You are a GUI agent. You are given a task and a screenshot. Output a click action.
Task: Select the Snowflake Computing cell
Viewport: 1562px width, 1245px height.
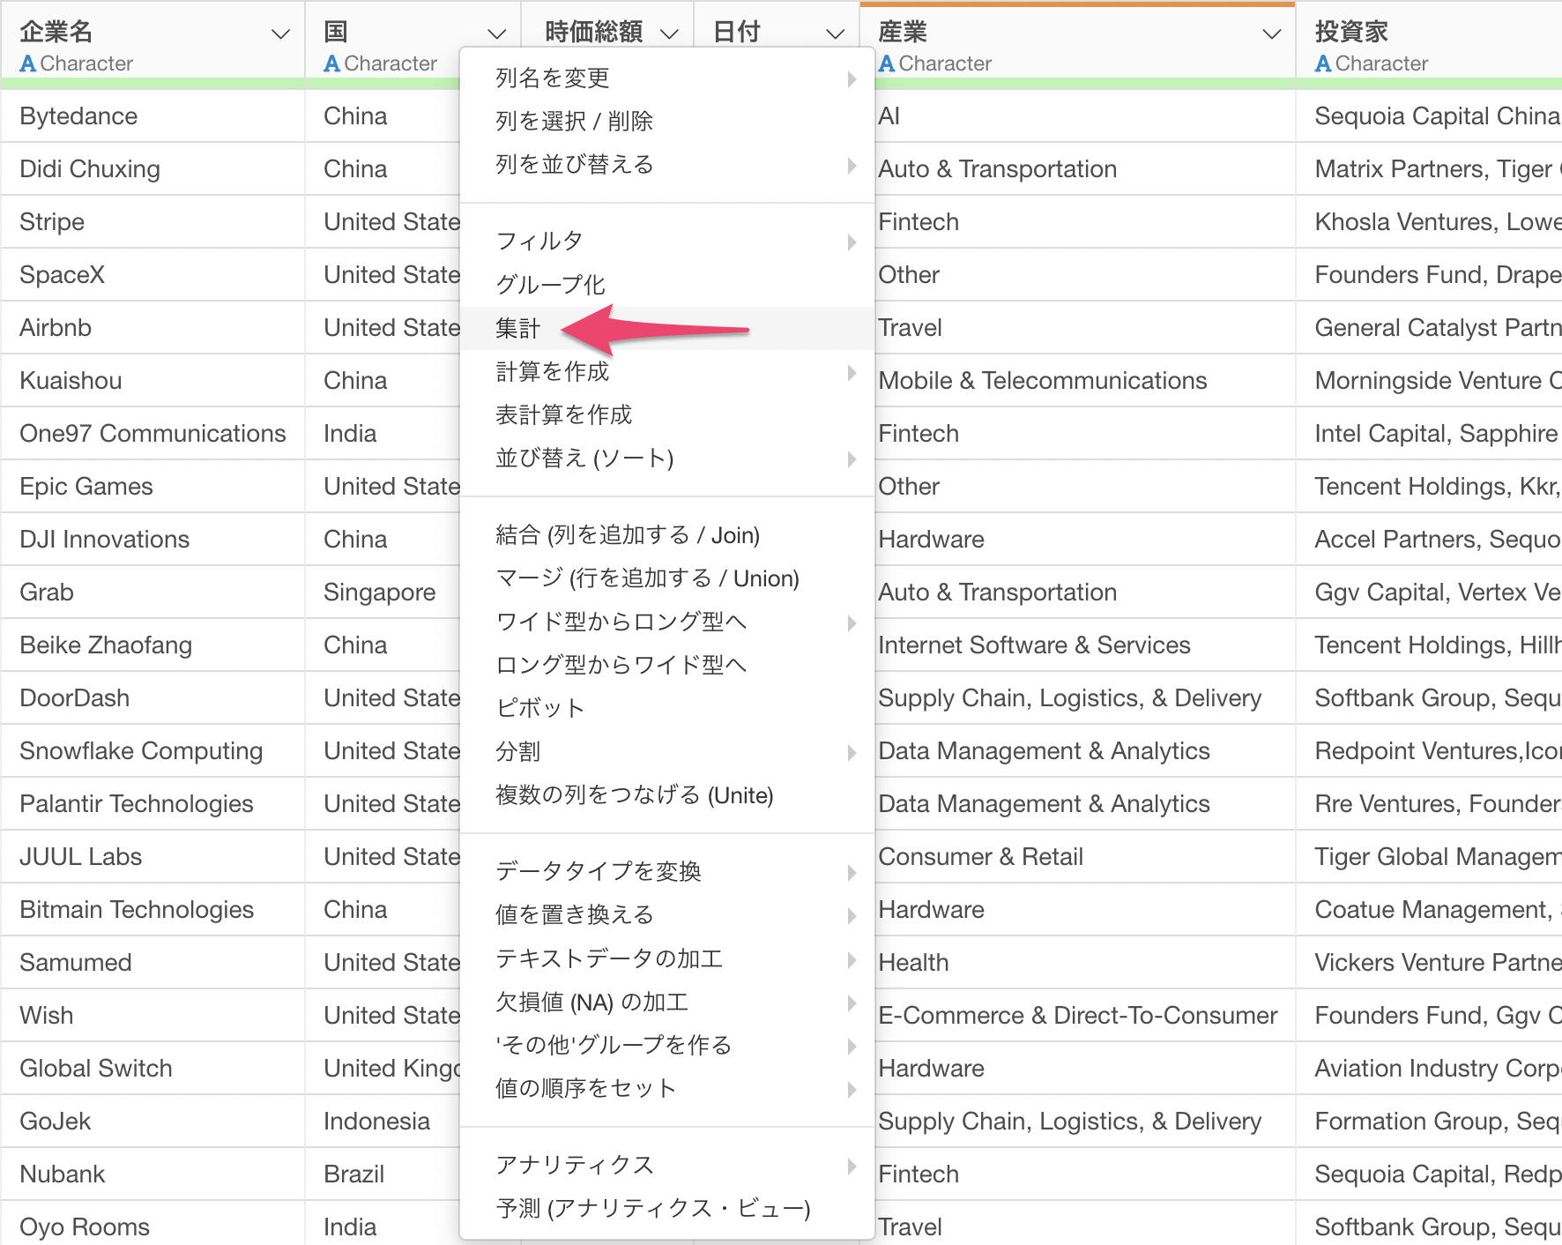[x=152, y=751]
